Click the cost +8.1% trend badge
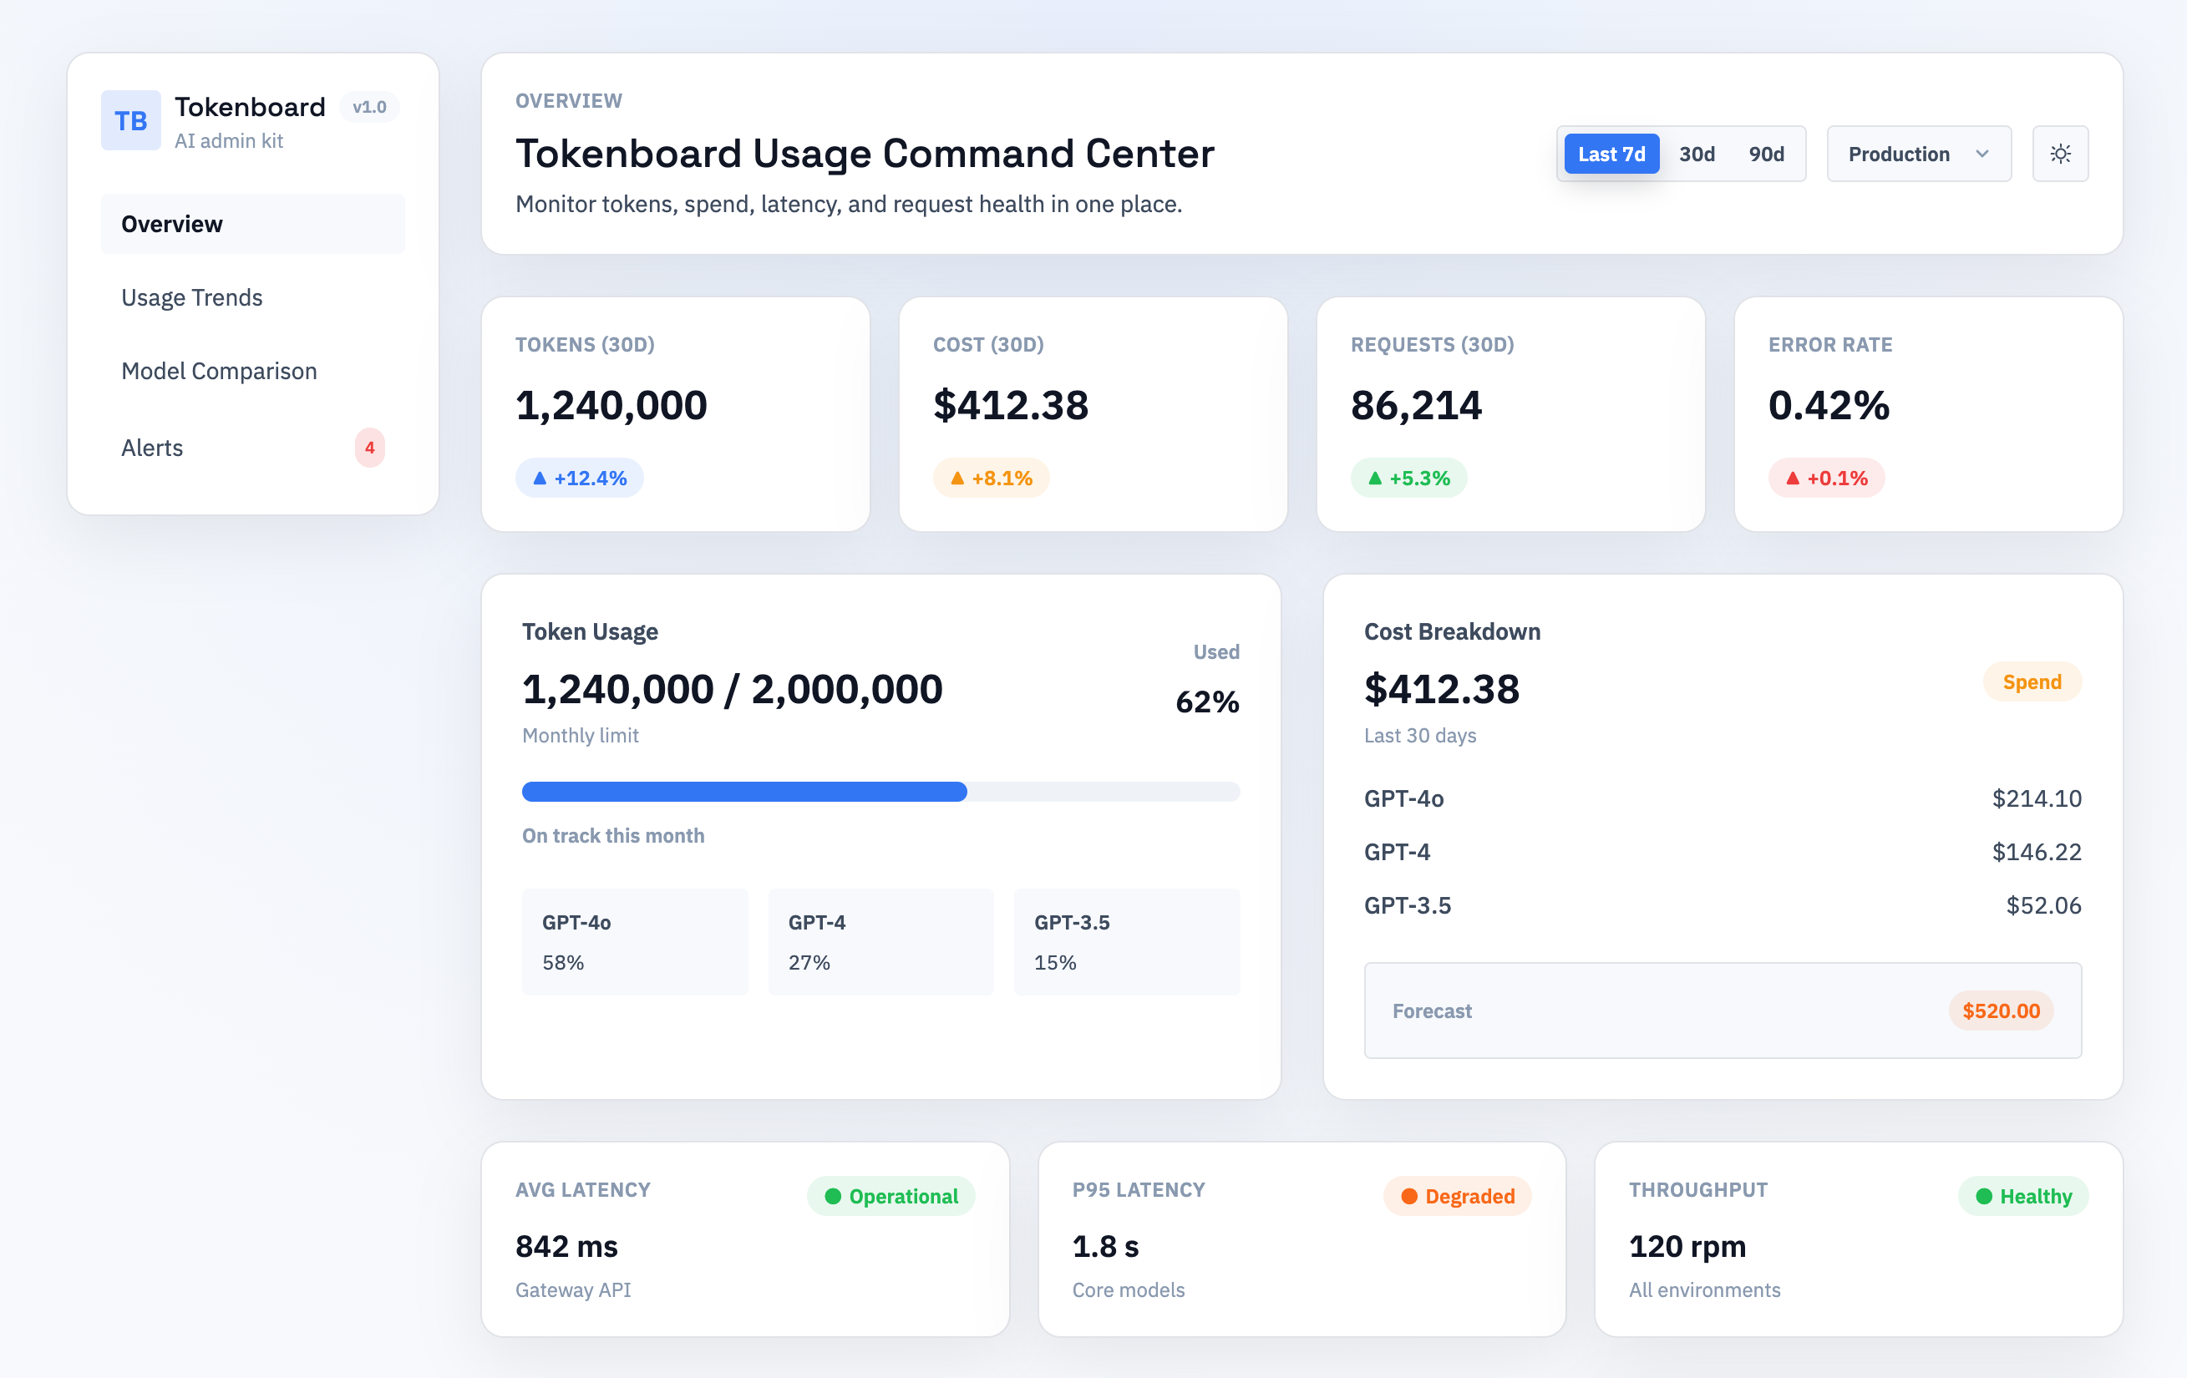This screenshot has width=2187, height=1378. click(x=991, y=478)
